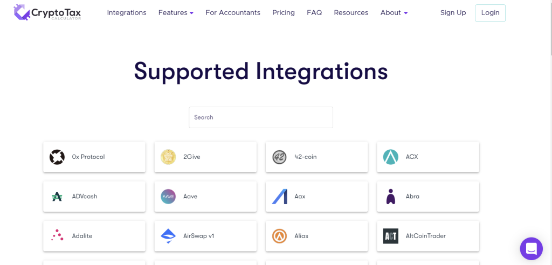This screenshot has height=265, width=552.
Task: Click the Sign Up link
Action: [x=453, y=13]
